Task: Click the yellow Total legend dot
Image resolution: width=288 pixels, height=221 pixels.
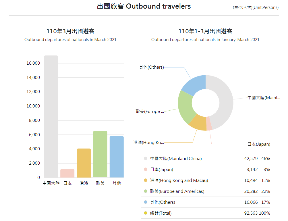Action: coord(145,213)
